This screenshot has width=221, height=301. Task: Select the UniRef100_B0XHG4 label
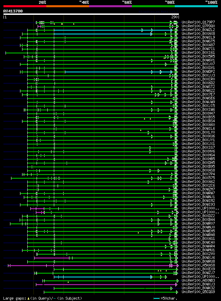(198, 155)
